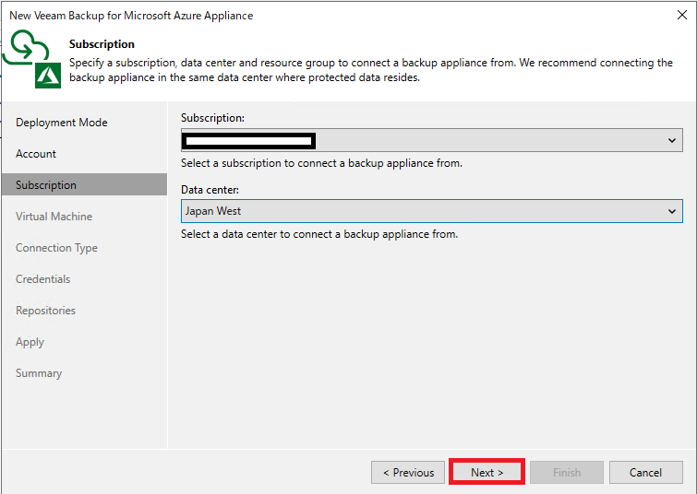Cancel the appliance wizard
The image size is (697, 494).
pos(645,472)
